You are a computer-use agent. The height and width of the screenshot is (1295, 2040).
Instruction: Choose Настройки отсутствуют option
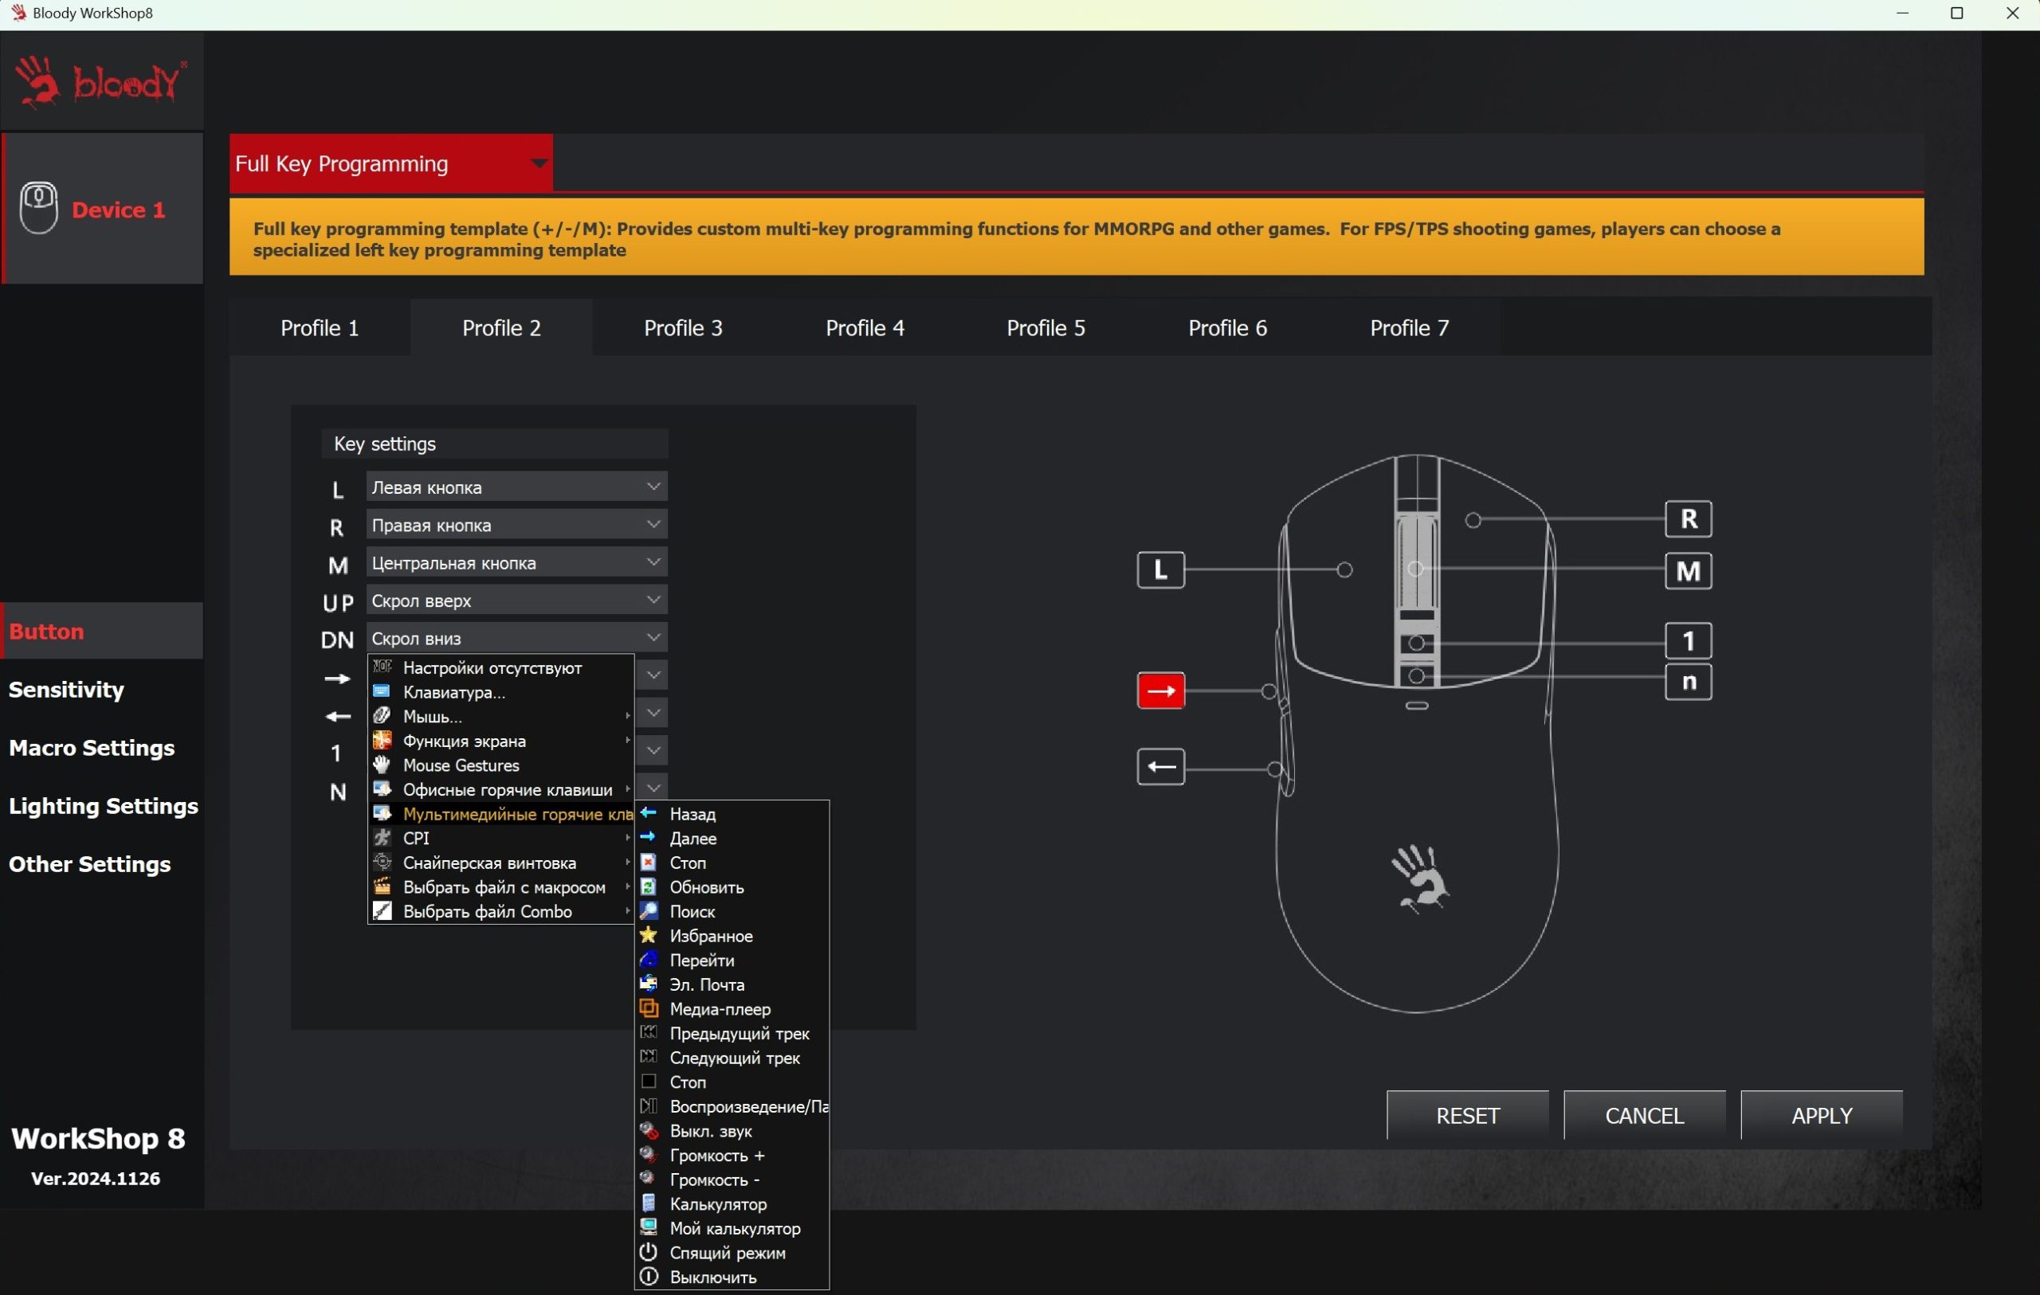tap(500, 668)
